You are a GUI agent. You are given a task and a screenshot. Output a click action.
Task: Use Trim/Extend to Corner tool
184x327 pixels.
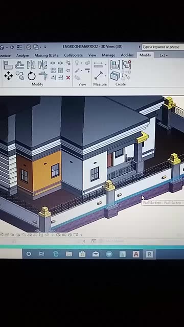[43, 76]
